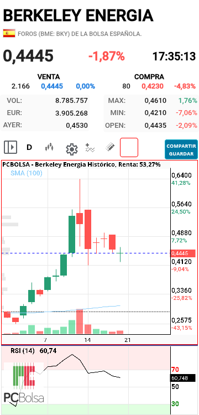Open the indicators add icon

[90, 147]
